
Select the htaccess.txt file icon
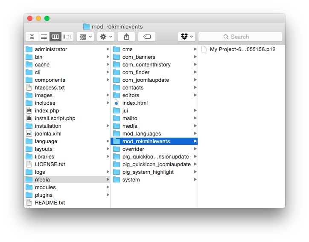(x=29, y=87)
